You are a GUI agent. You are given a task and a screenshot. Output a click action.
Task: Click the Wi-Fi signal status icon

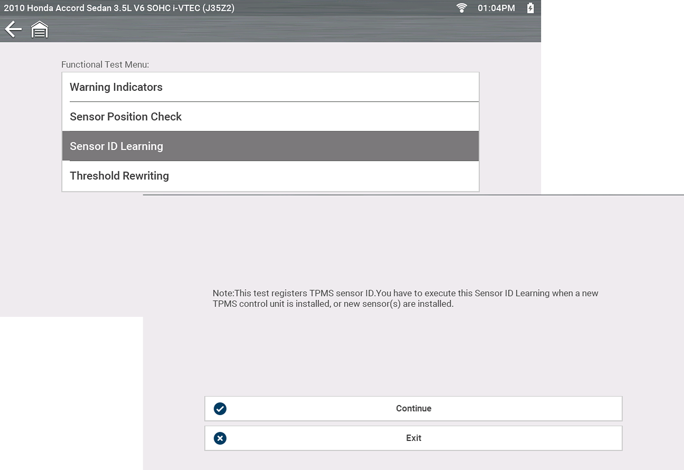(461, 8)
